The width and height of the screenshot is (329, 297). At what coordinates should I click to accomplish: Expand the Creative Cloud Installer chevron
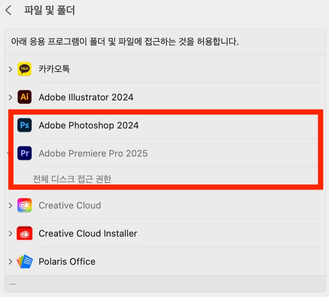(x=10, y=233)
